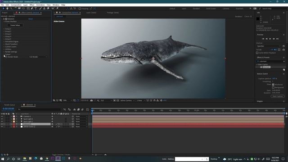Select the Zoom magnifier tool
The width and height of the screenshot is (288, 162).
click(x=11, y=9)
